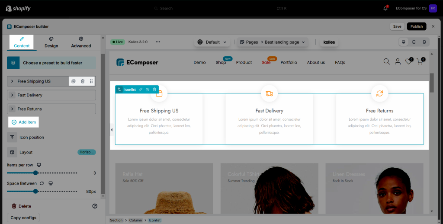This screenshot has width=443, height=224.
Task: Open the Demo menu in storefront
Action: pyautogui.click(x=199, y=62)
